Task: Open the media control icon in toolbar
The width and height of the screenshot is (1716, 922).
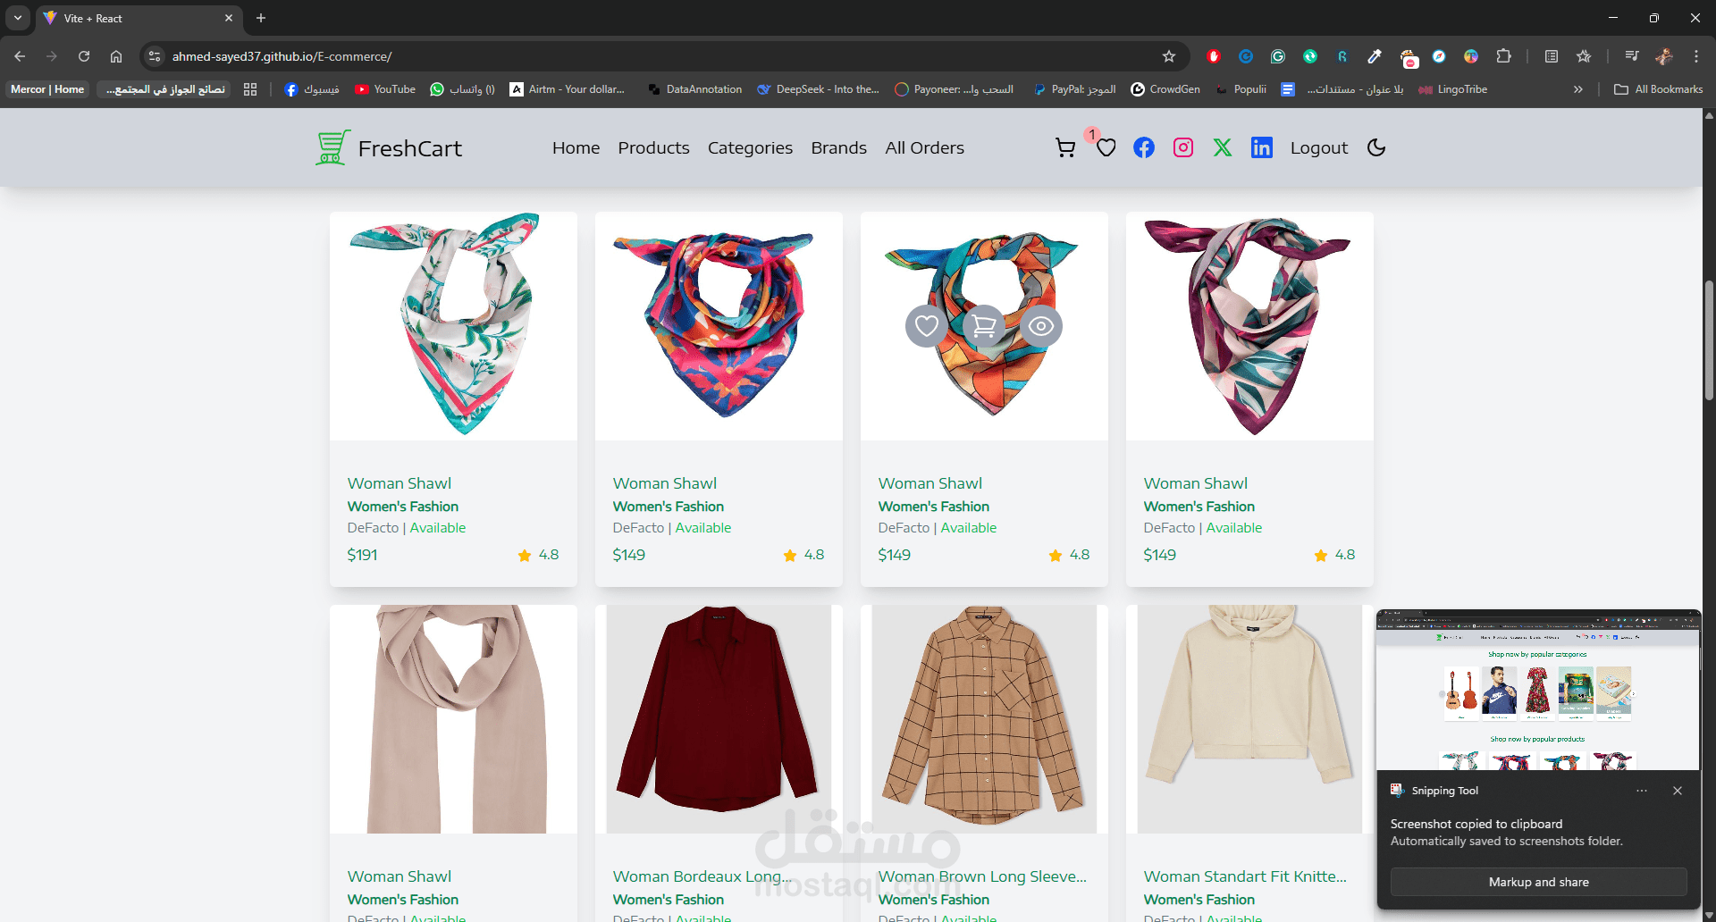Action: coord(1632,56)
